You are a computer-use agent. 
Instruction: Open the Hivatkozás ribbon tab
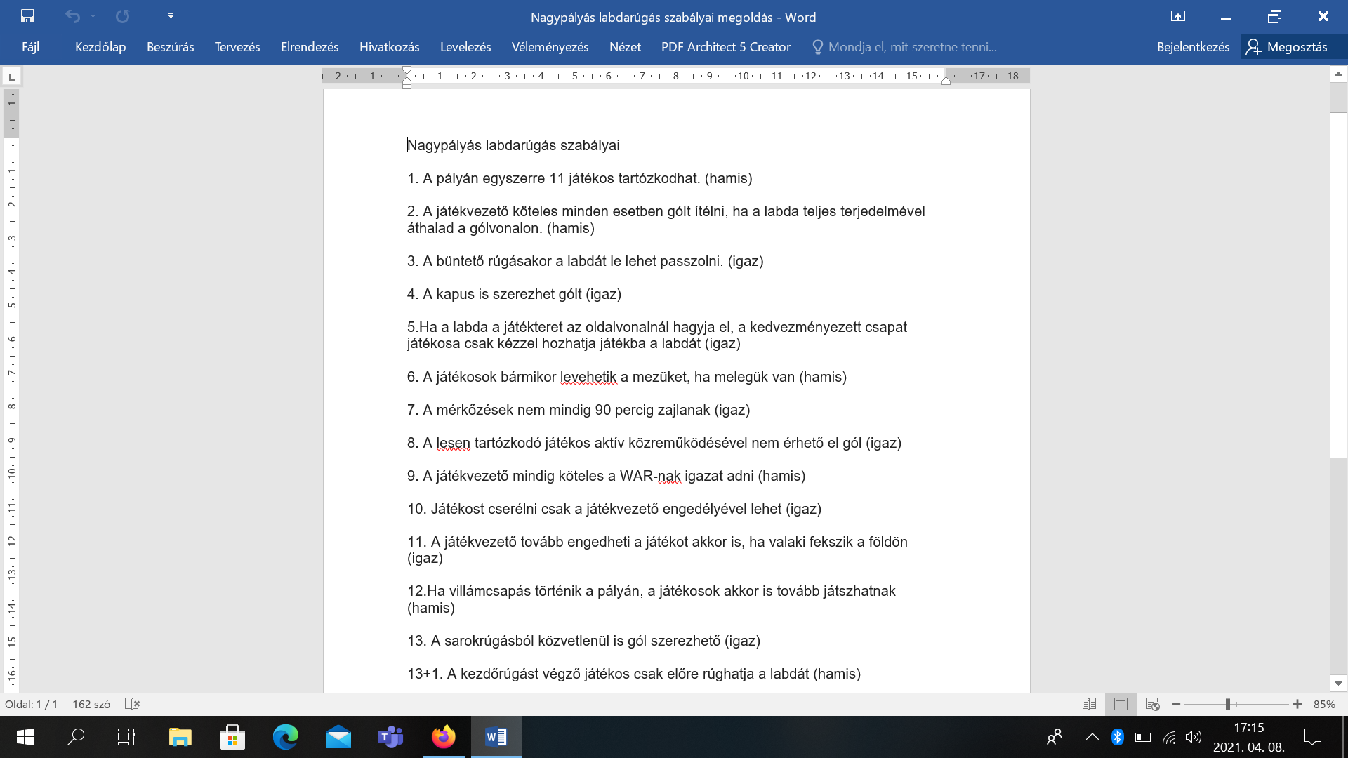pos(389,47)
